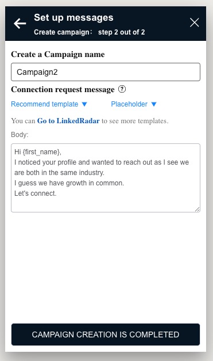The width and height of the screenshot is (213, 361).
Task: Follow the Go to LinkedRadar link
Action: click(x=68, y=121)
